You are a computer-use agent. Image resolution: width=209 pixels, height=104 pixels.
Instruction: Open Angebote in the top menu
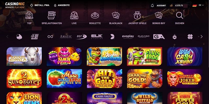pos(62,5)
